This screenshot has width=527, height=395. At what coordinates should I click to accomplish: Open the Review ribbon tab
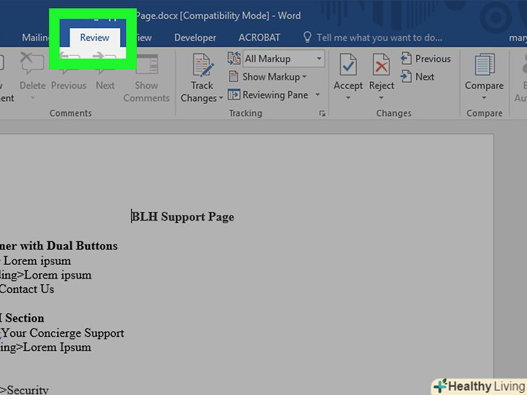(x=94, y=38)
